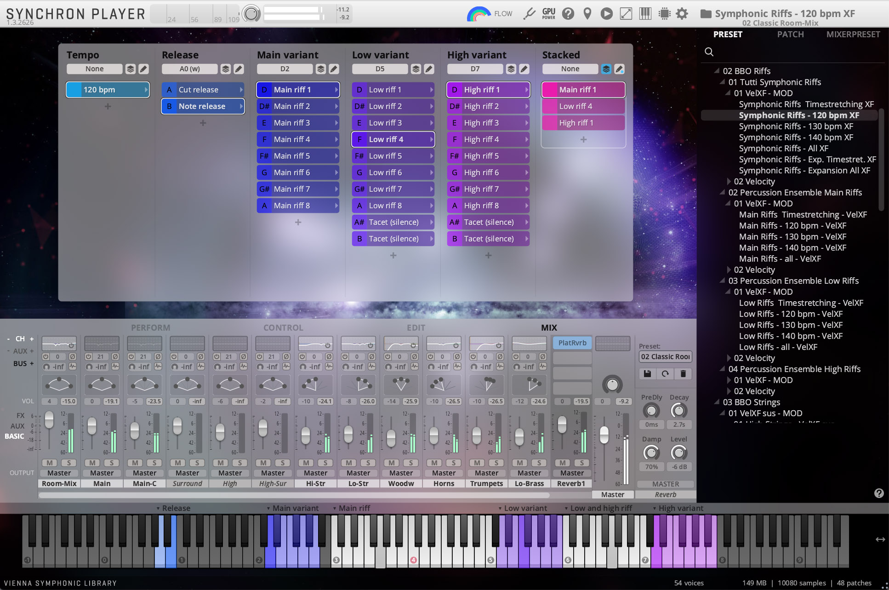Click the resize window arrow icon
Viewport: 889px width, 590px height.
click(626, 14)
